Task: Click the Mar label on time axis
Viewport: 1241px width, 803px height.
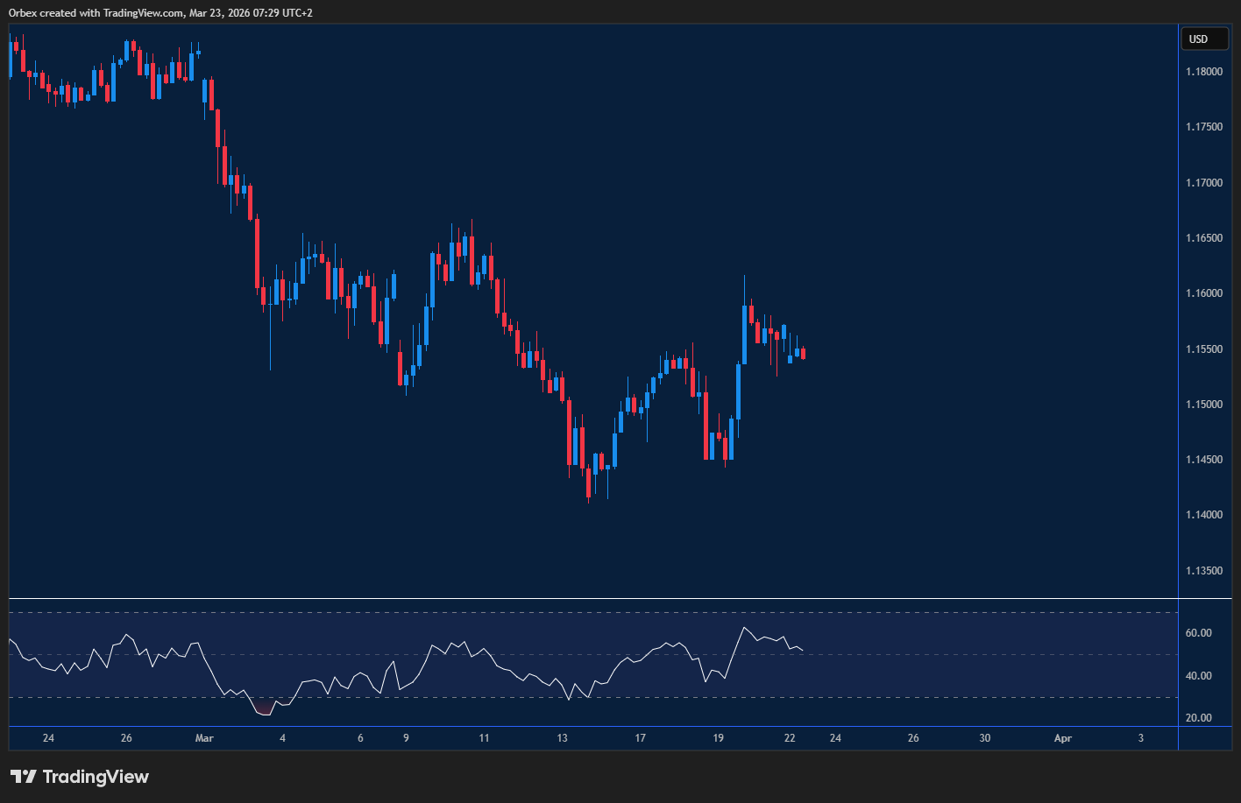Action: point(204,738)
